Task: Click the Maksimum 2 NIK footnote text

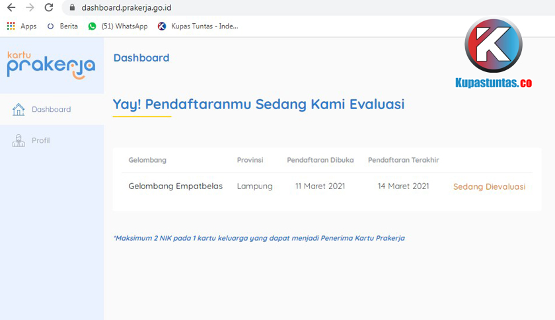Action: click(x=259, y=238)
